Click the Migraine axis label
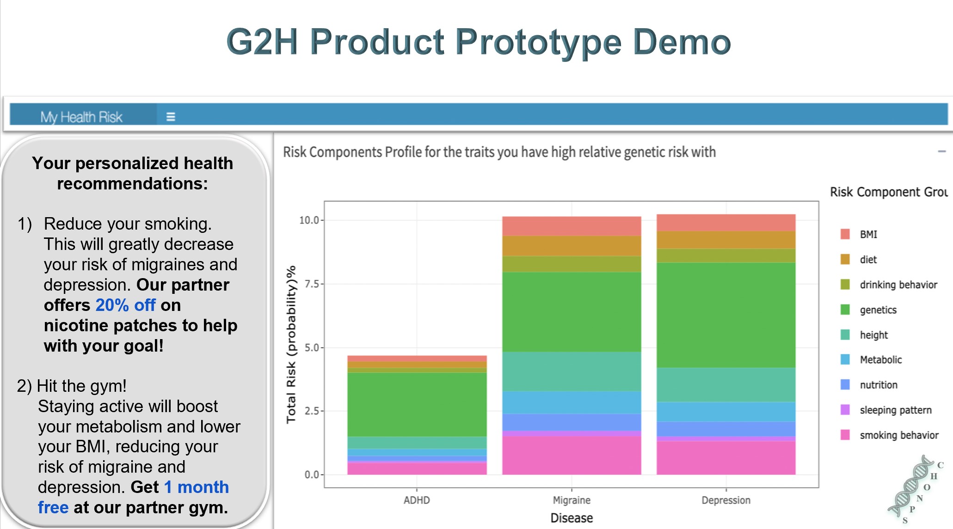953x529 pixels. [x=572, y=500]
